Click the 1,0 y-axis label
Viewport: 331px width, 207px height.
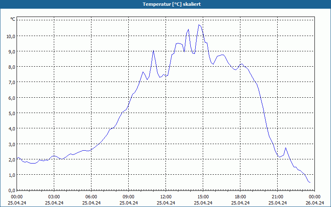point(12,175)
